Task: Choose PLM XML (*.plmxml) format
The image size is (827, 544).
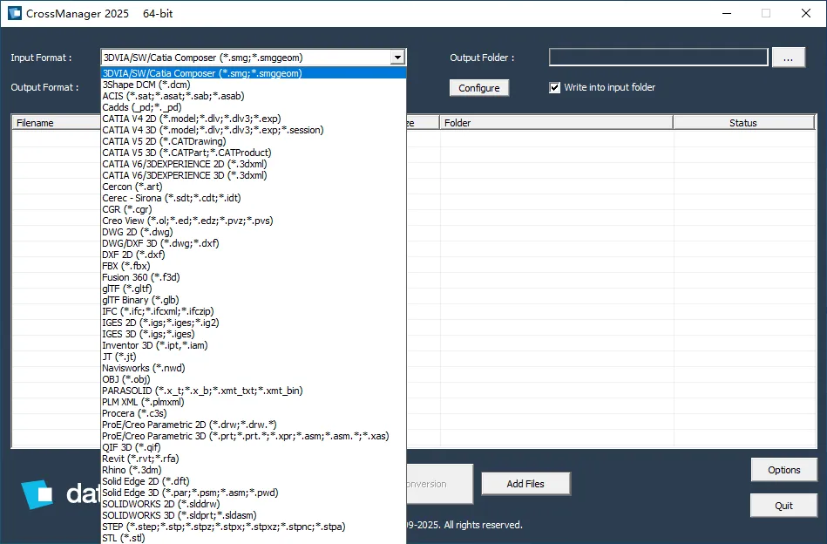Action: click(254, 402)
